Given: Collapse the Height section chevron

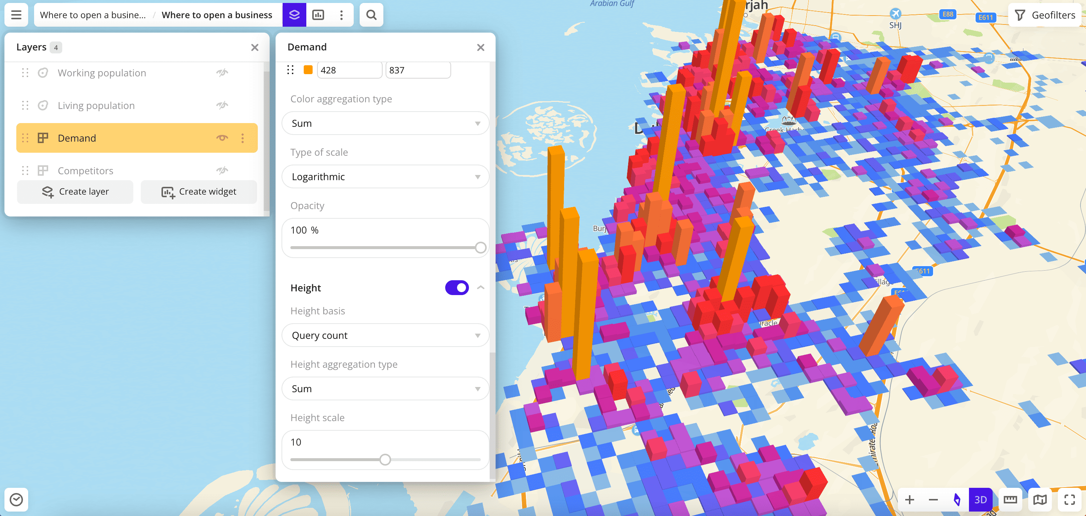Looking at the screenshot, I should [x=481, y=288].
